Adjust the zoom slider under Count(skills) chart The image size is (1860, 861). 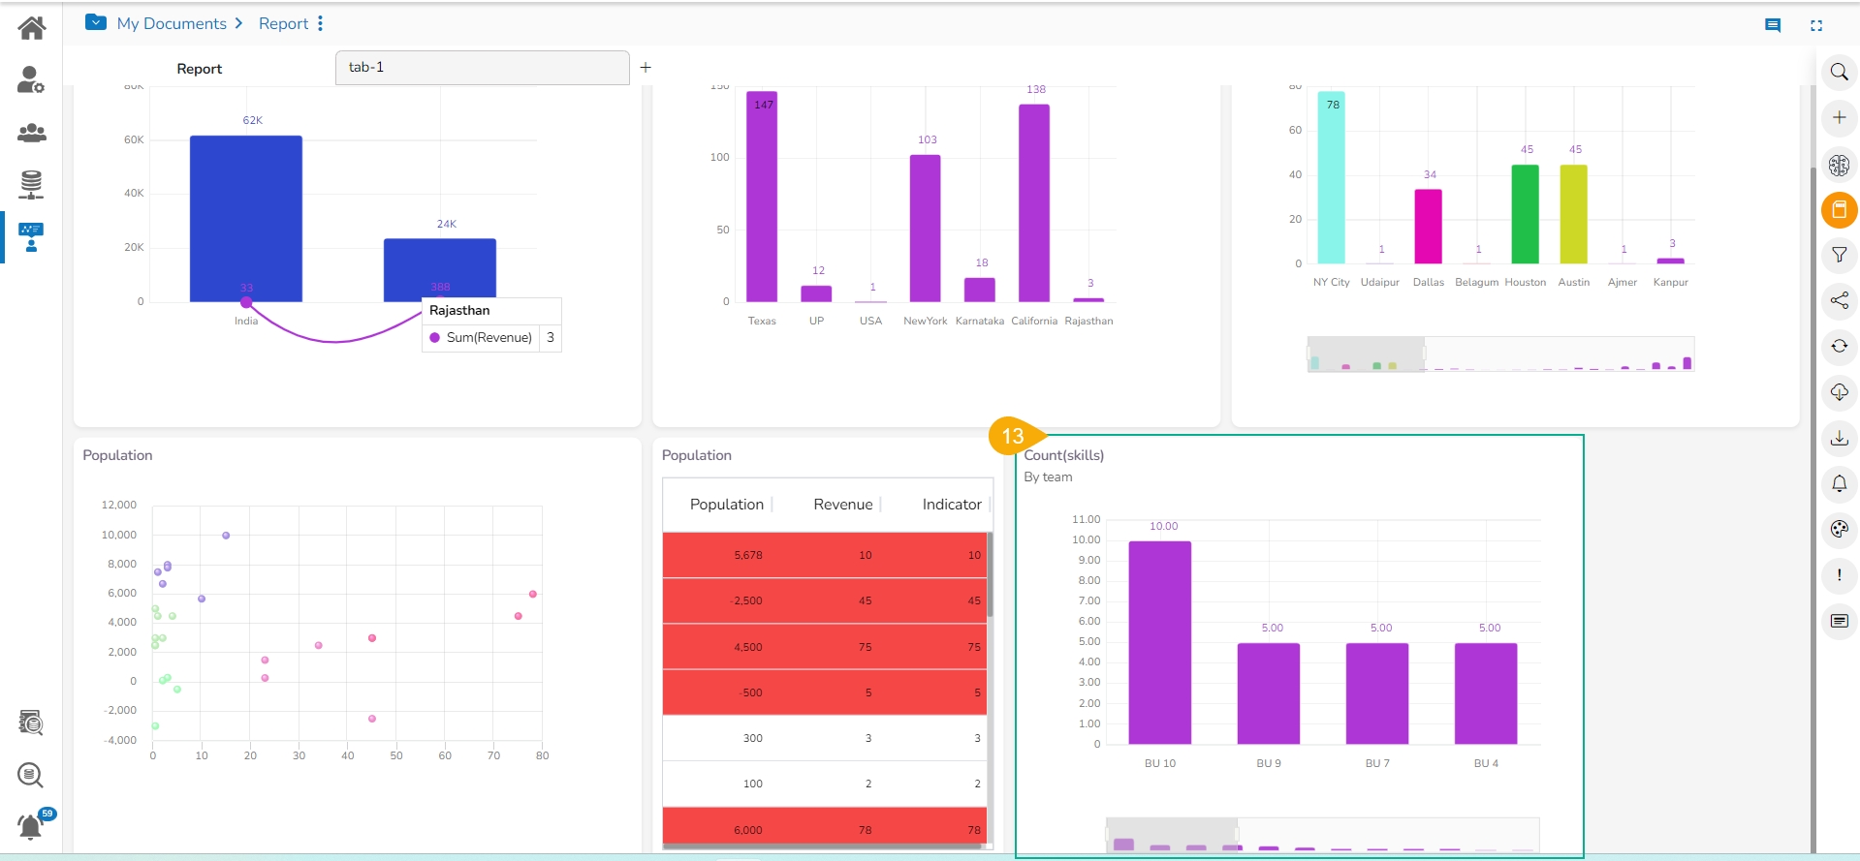[1322, 835]
